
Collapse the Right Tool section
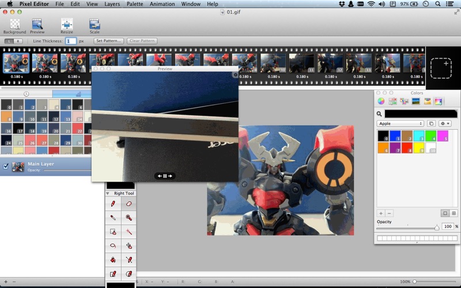click(x=108, y=194)
